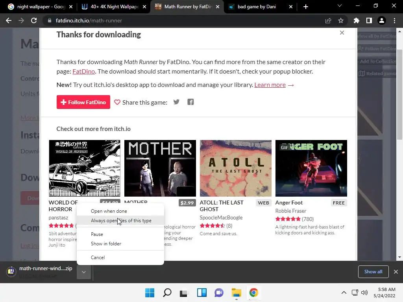Image resolution: width=403 pixels, height=302 pixels.
Task: Select Show in folder
Action: 120,244
